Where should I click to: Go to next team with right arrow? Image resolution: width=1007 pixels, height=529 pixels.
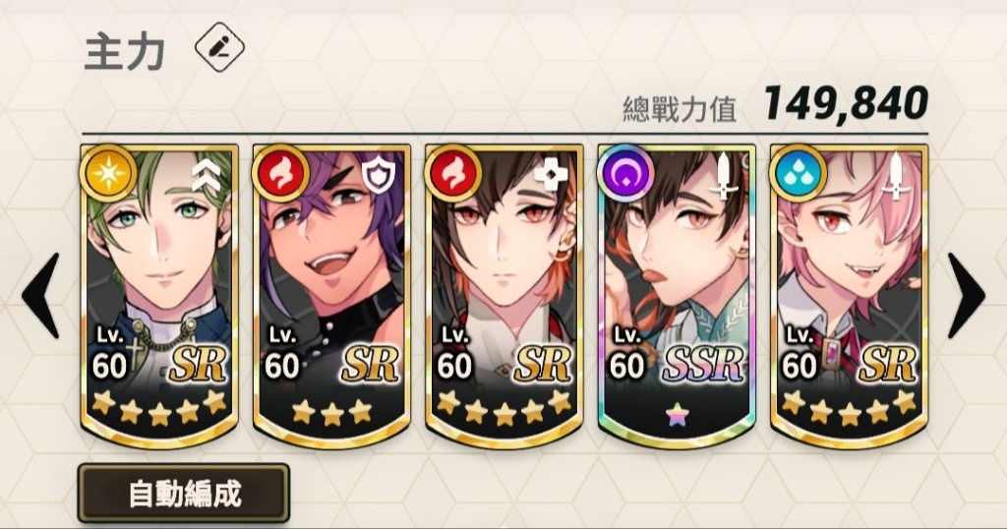click(966, 295)
